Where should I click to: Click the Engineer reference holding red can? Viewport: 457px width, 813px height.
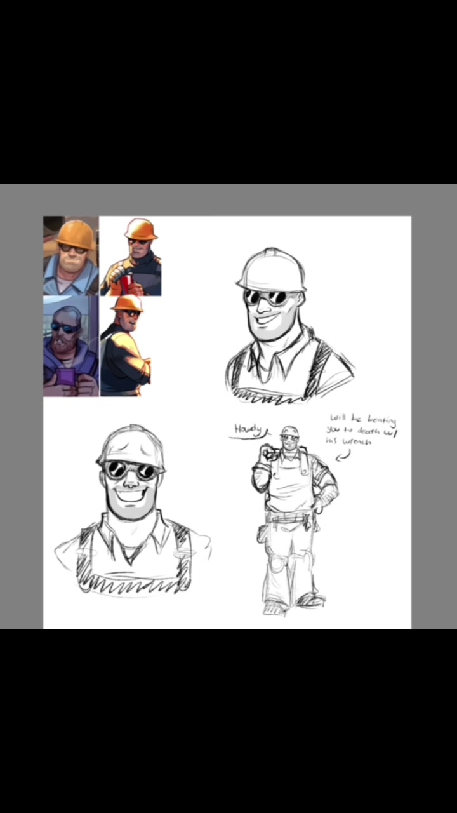[x=131, y=256]
